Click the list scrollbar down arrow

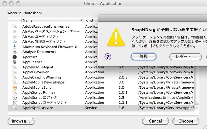(197, 108)
